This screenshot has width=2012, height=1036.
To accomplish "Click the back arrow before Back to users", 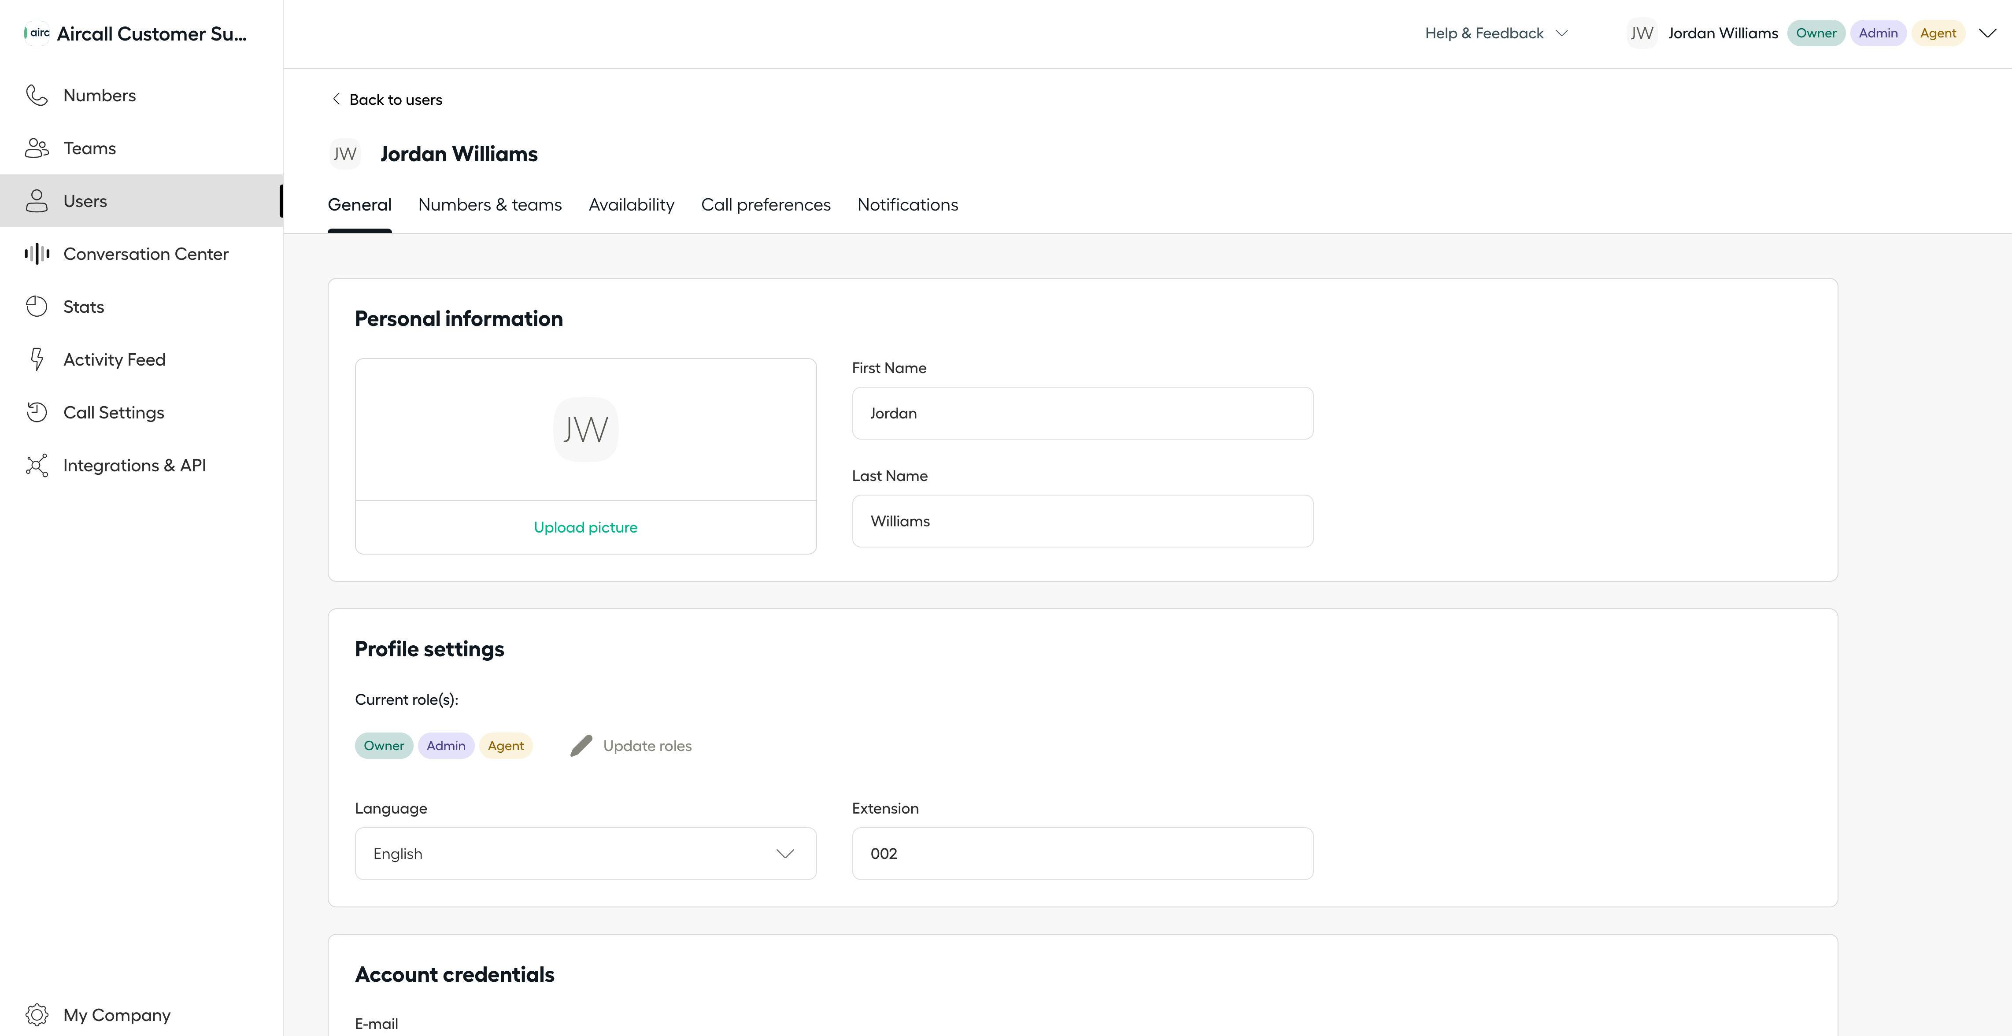I will click(336, 98).
